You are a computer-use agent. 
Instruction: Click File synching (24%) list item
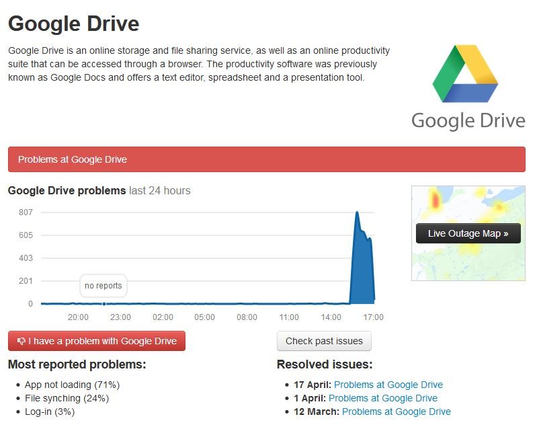(67, 398)
